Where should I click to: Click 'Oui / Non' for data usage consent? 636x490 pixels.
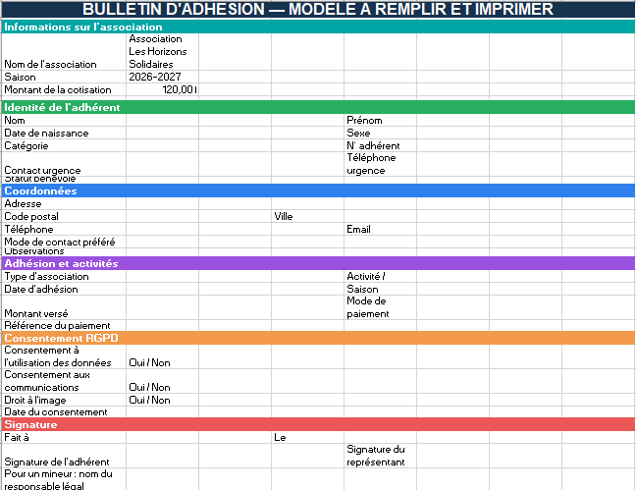[x=162, y=356]
